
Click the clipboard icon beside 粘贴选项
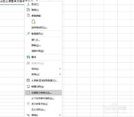[x=28, y=15]
